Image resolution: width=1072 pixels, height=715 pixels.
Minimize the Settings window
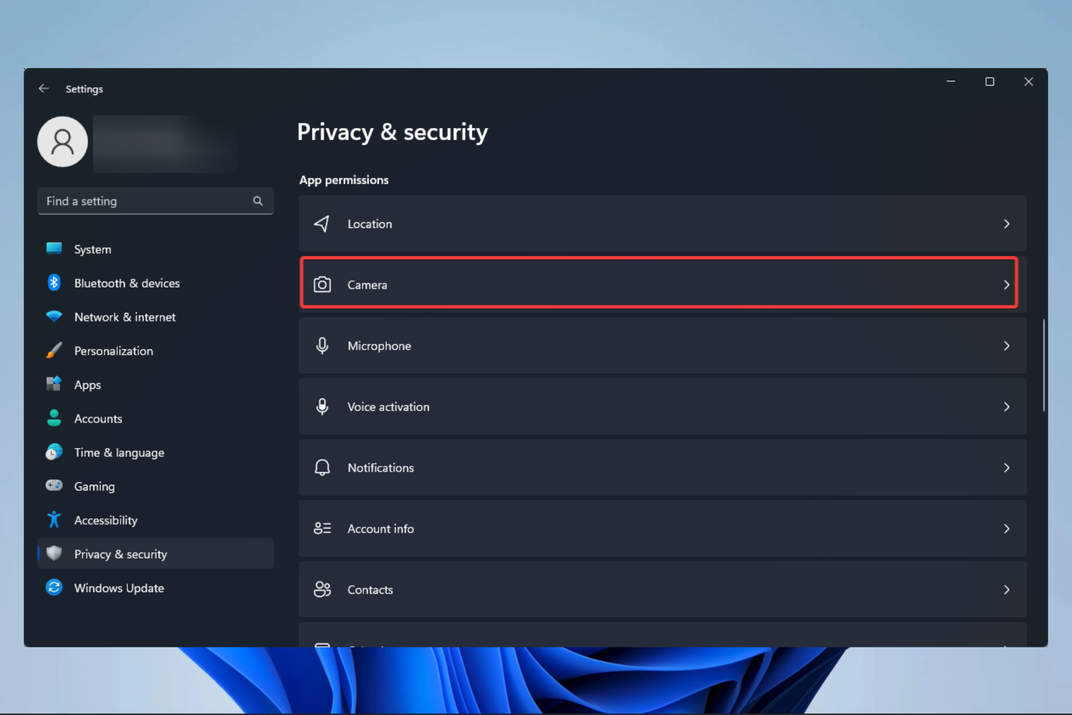point(951,82)
